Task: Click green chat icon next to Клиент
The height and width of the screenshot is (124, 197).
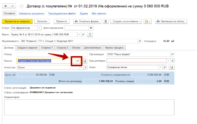Action: click(x=85, y=61)
